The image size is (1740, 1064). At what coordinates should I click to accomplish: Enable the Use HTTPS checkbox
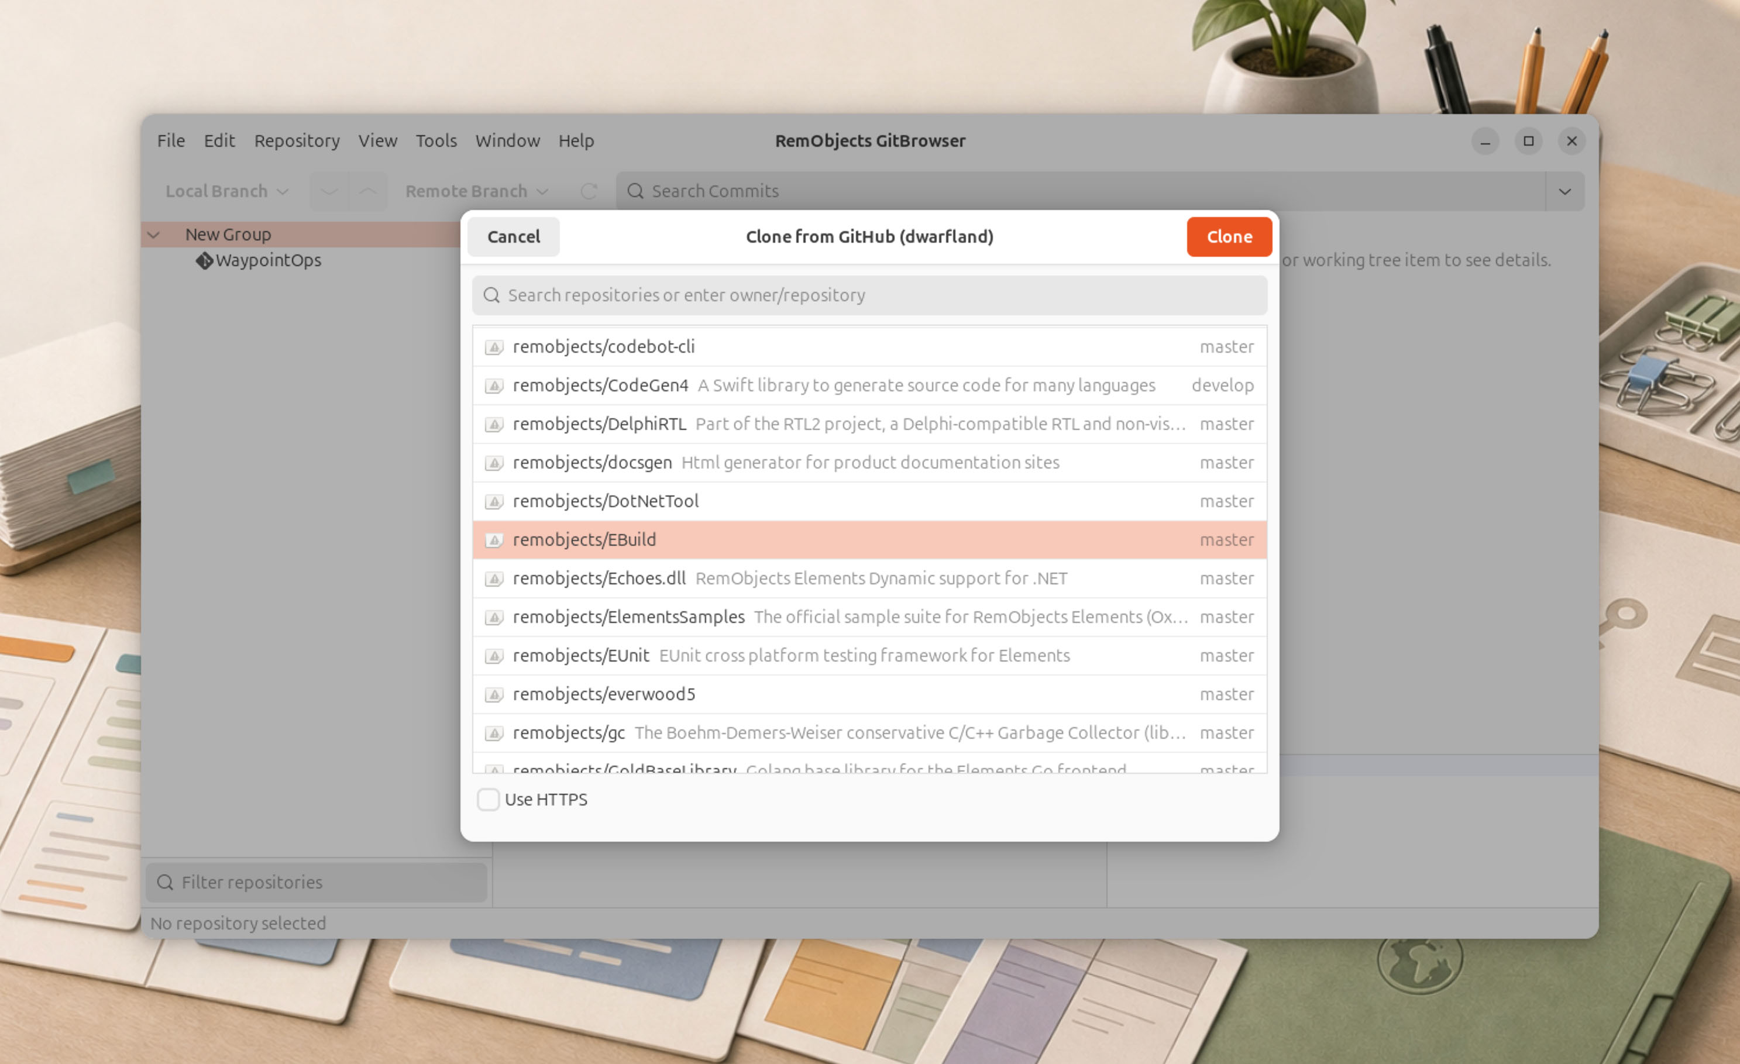pyautogui.click(x=488, y=799)
